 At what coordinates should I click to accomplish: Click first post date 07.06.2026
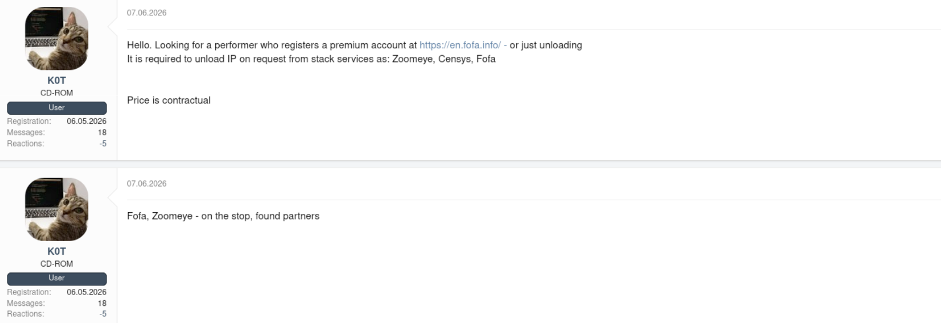point(147,13)
